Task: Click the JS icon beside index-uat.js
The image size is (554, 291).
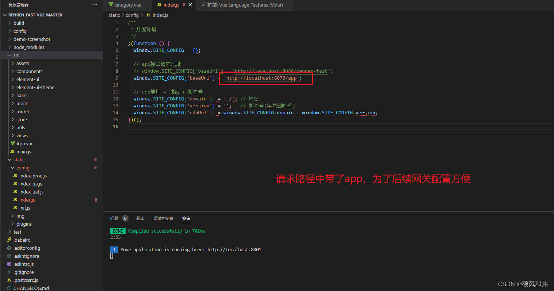Action: 15,192
